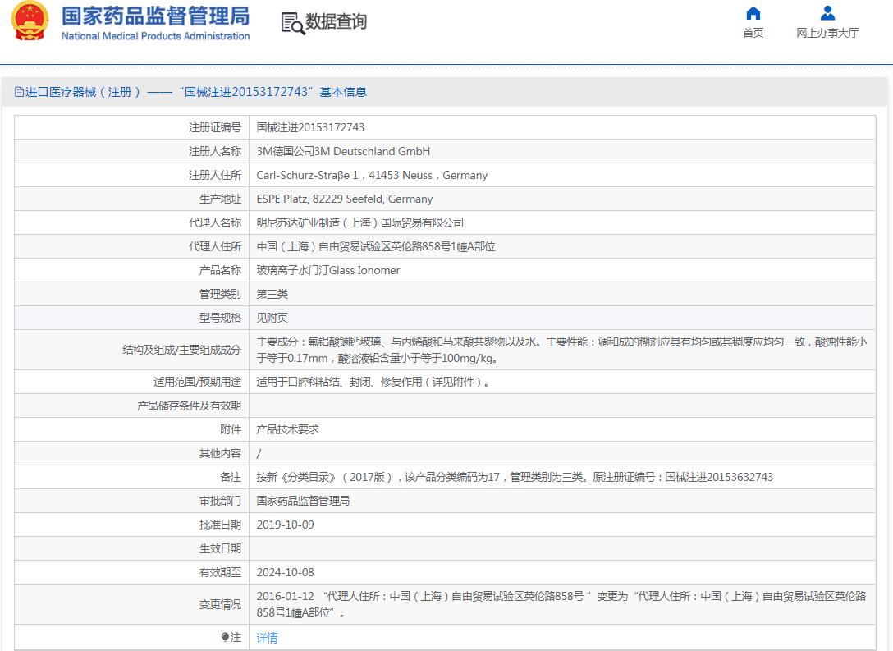Viewport: 893px width, 651px height.
Task: Open the 数据查询 search icon
Action: pyautogui.click(x=293, y=23)
